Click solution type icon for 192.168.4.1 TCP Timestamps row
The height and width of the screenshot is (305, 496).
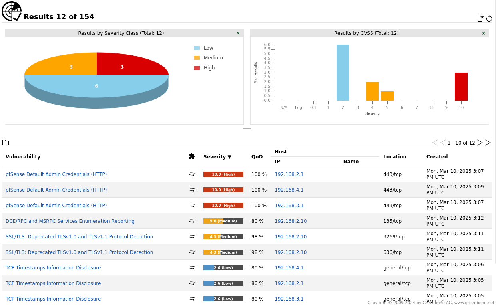pyautogui.click(x=192, y=267)
